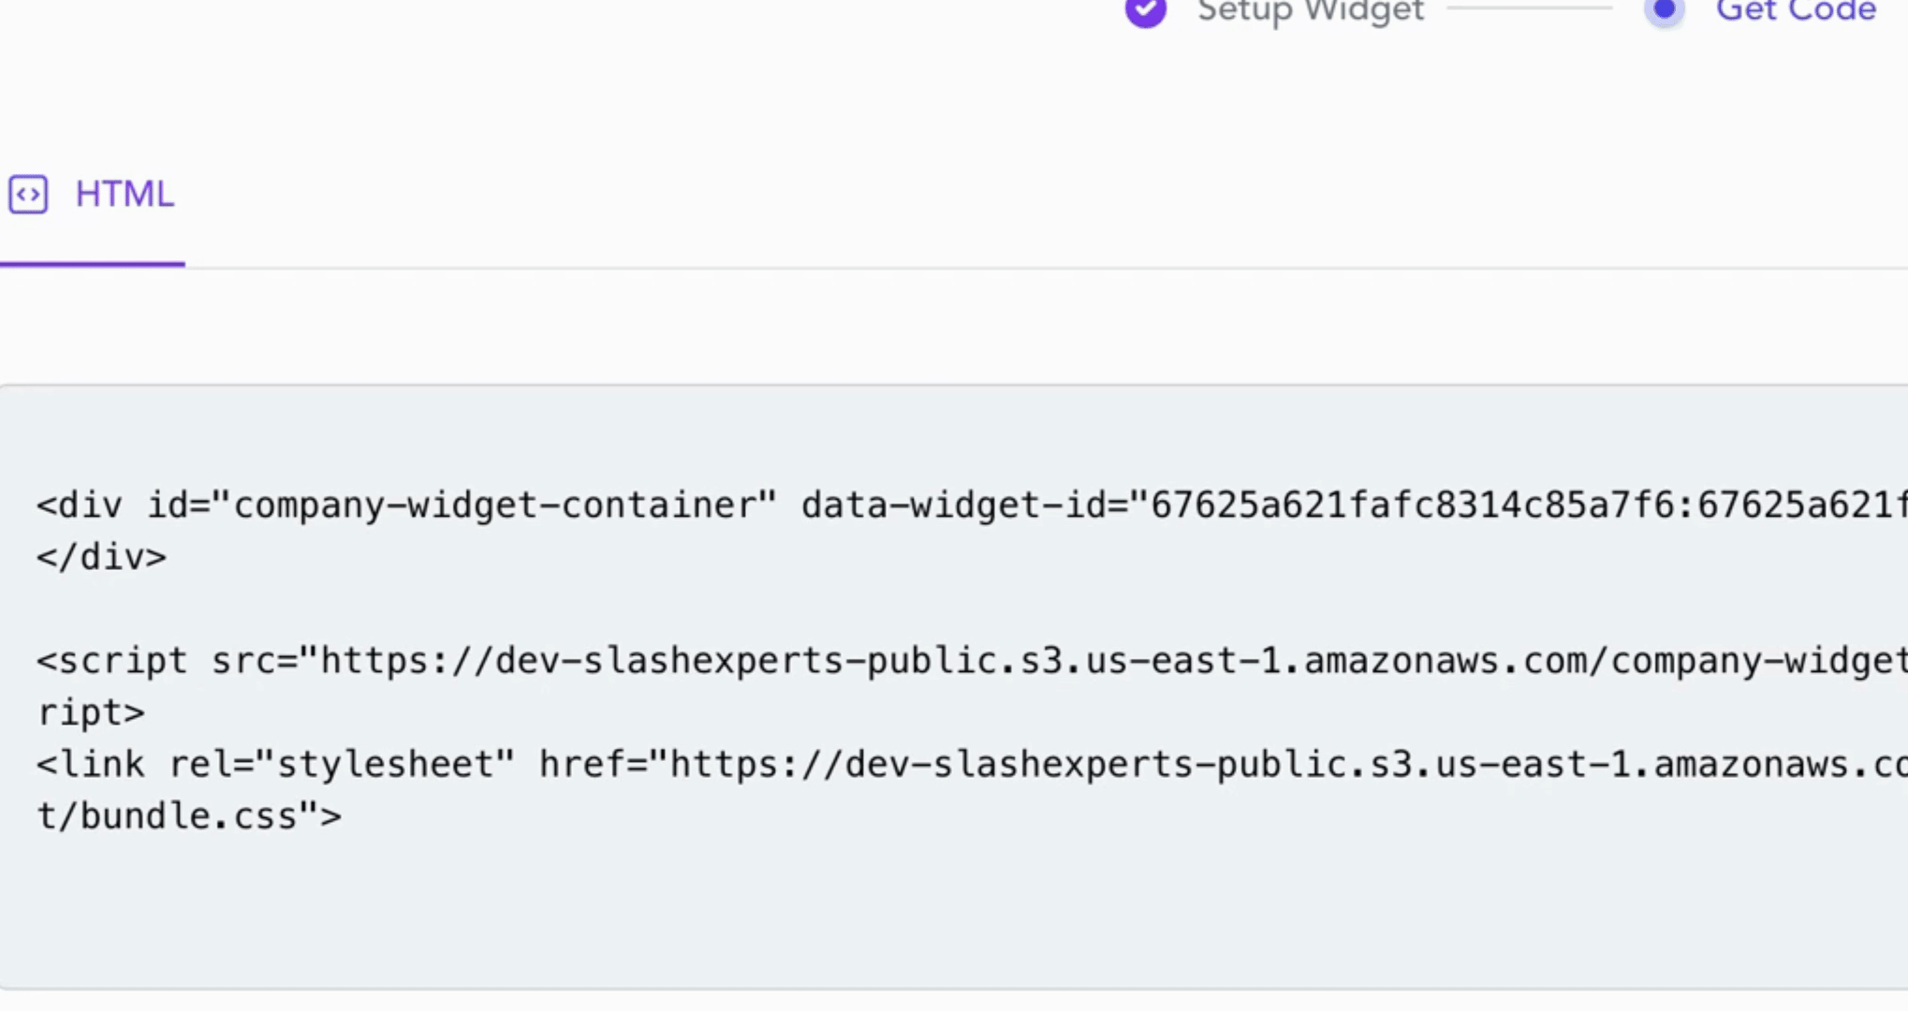Click the "t/bundle.css" code line
The width and height of the screenshot is (1908, 1011).
188,816
